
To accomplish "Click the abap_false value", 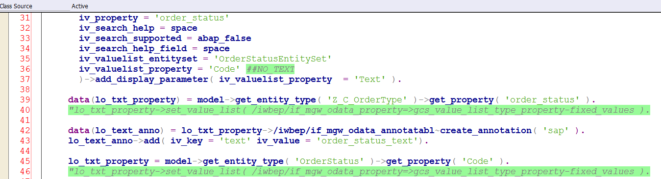I will [224, 39].
